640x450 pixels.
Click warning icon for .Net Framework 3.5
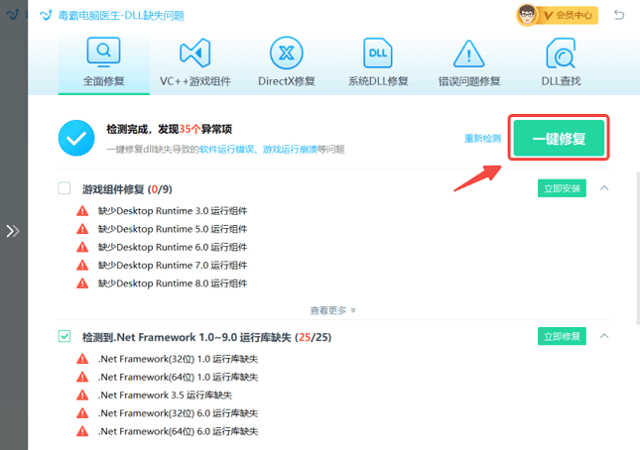click(x=82, y=394)
